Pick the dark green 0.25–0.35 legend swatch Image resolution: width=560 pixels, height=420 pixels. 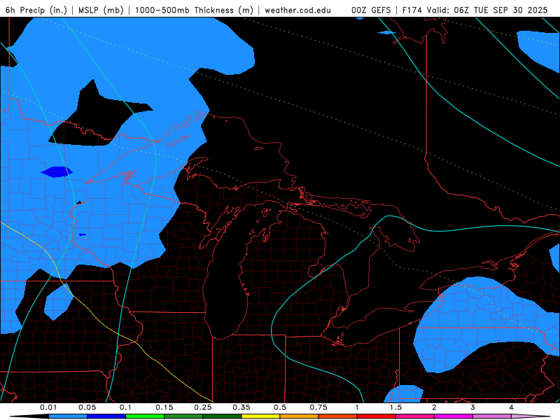[x=222, y=416]
